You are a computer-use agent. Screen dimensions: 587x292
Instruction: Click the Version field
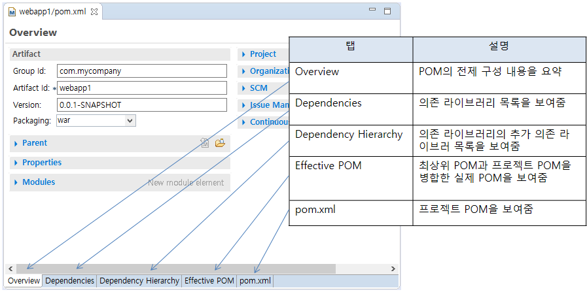[142, 105]
